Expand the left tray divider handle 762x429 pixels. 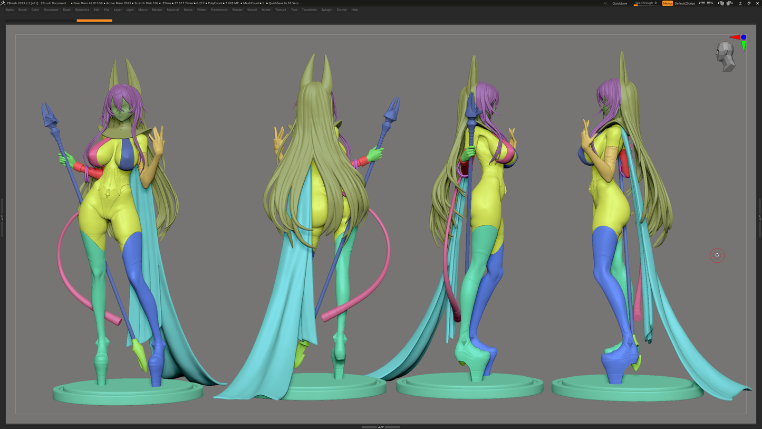point(2,217)
